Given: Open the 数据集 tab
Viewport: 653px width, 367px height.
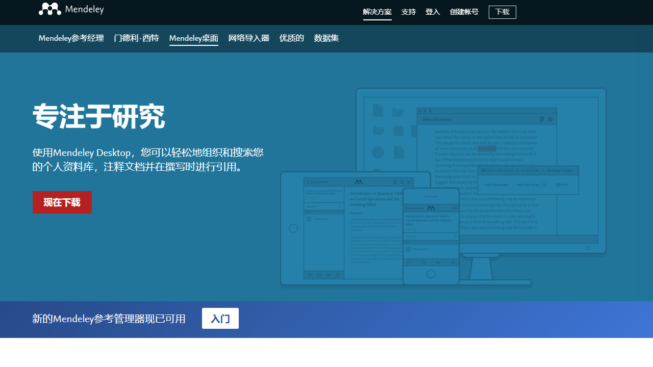Looking at the screenshot, I should tap(326, 38).
